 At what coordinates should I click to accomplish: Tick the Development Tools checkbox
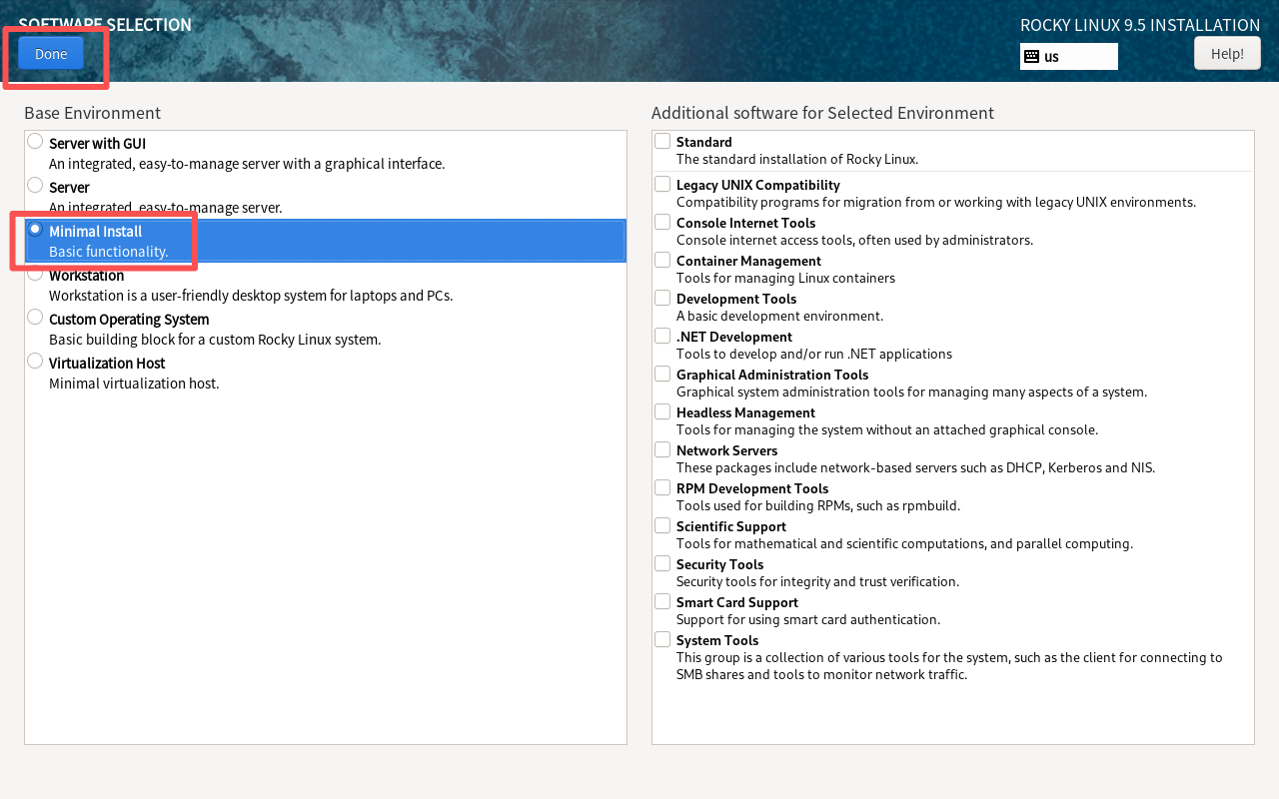(662, 298)
